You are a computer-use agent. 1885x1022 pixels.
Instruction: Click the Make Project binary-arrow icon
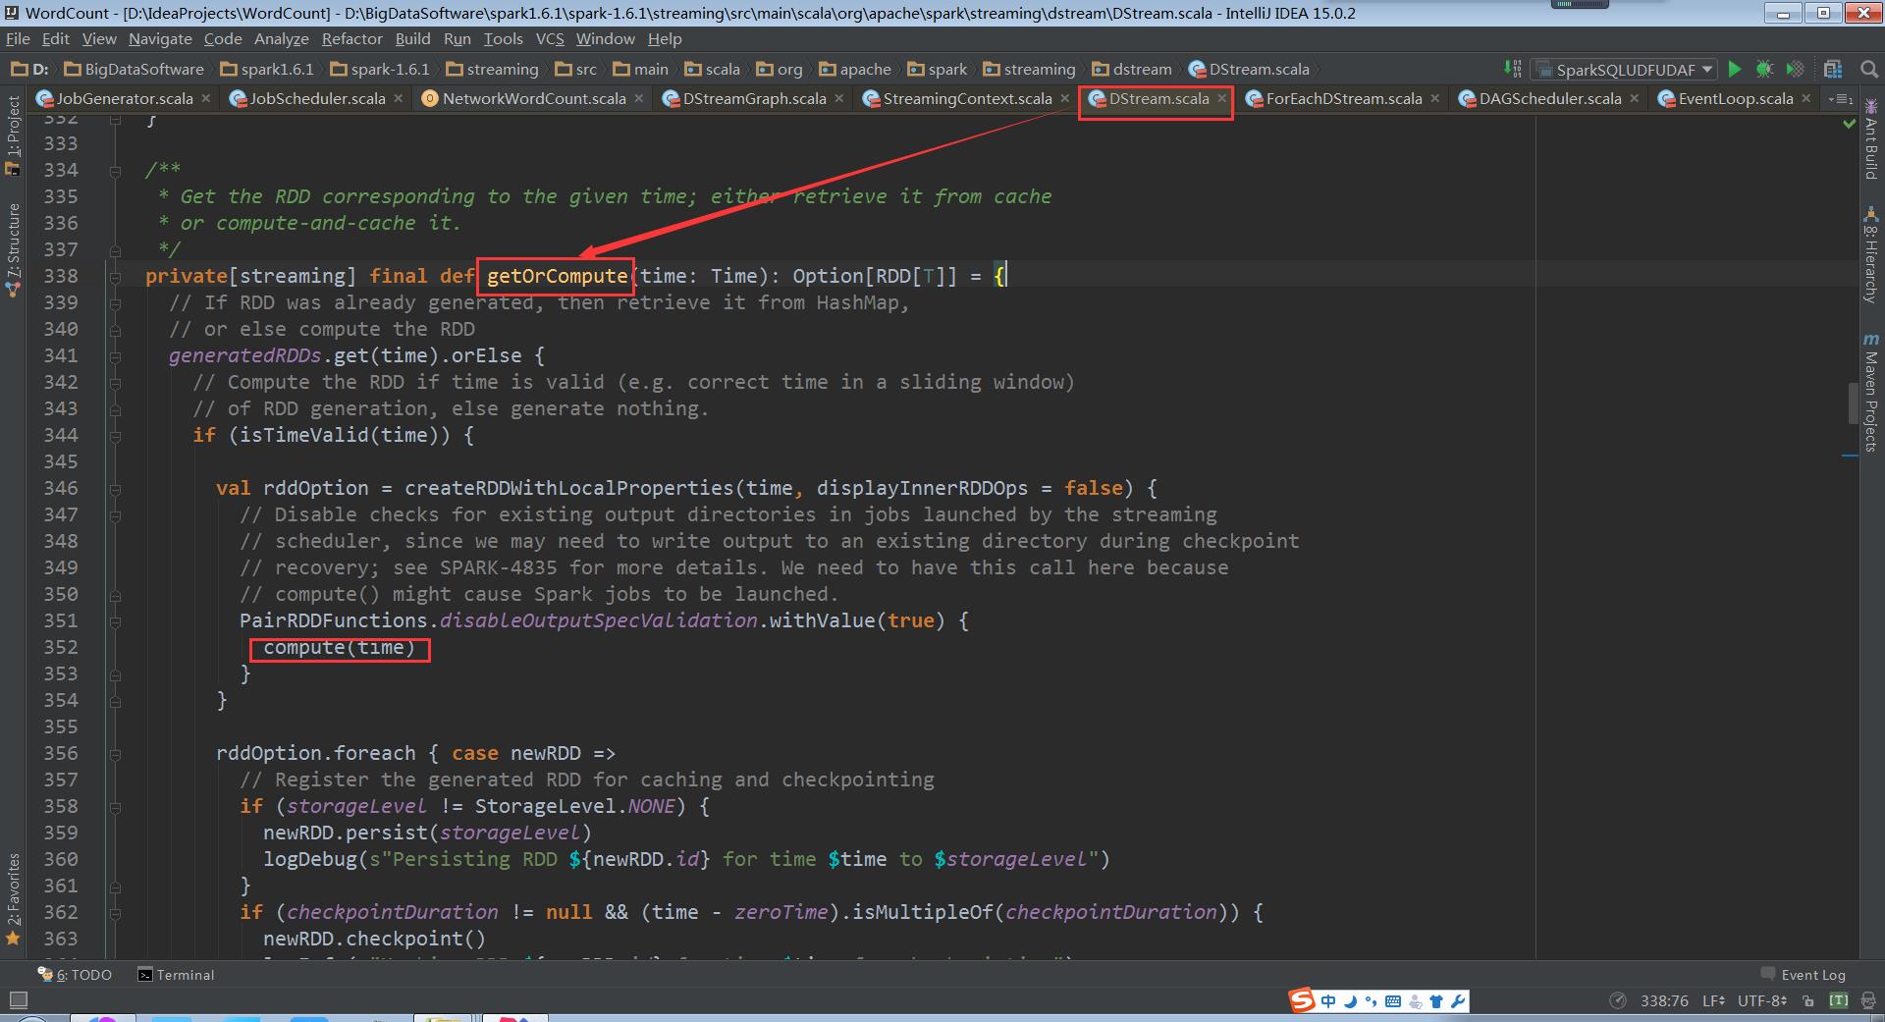[1513, 69]
